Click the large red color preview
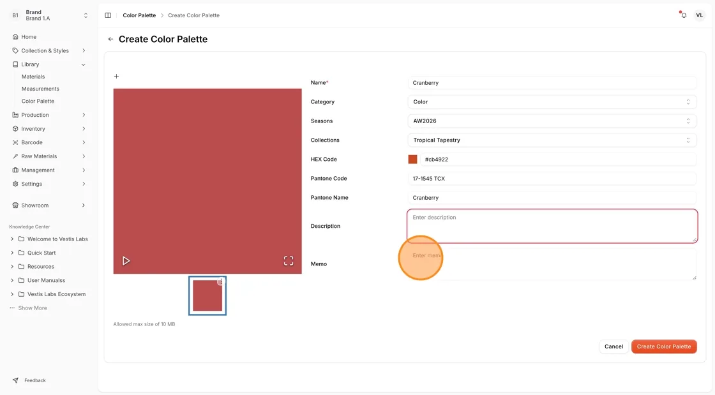 pos(207,181)
